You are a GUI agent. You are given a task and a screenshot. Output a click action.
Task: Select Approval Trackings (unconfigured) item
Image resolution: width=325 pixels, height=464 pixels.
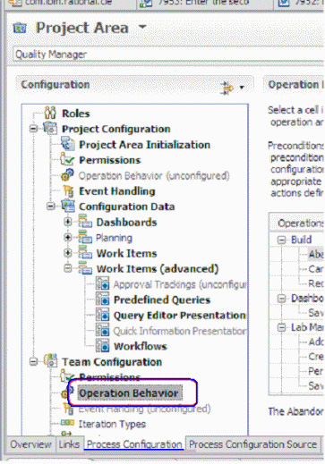click(x=180, y=284)
